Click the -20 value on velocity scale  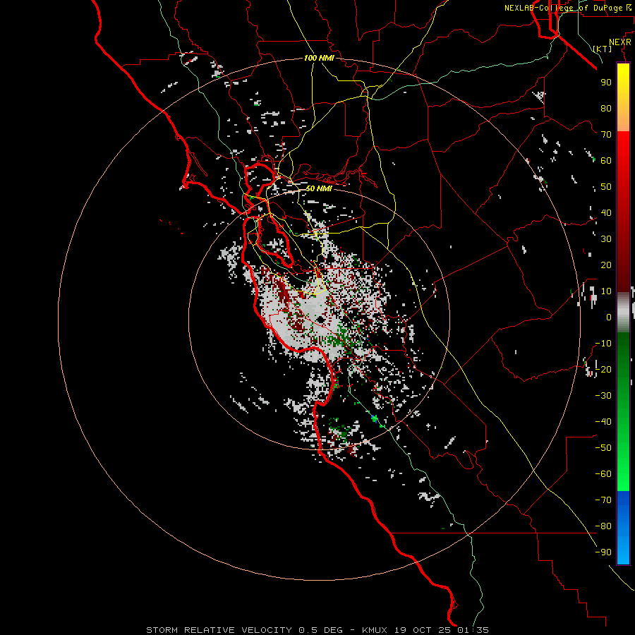(603, 370)
